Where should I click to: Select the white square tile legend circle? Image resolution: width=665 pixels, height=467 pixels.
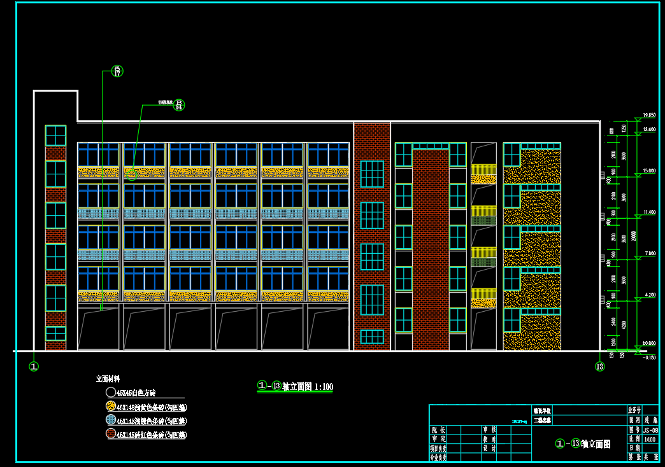(x=111, y=393)
